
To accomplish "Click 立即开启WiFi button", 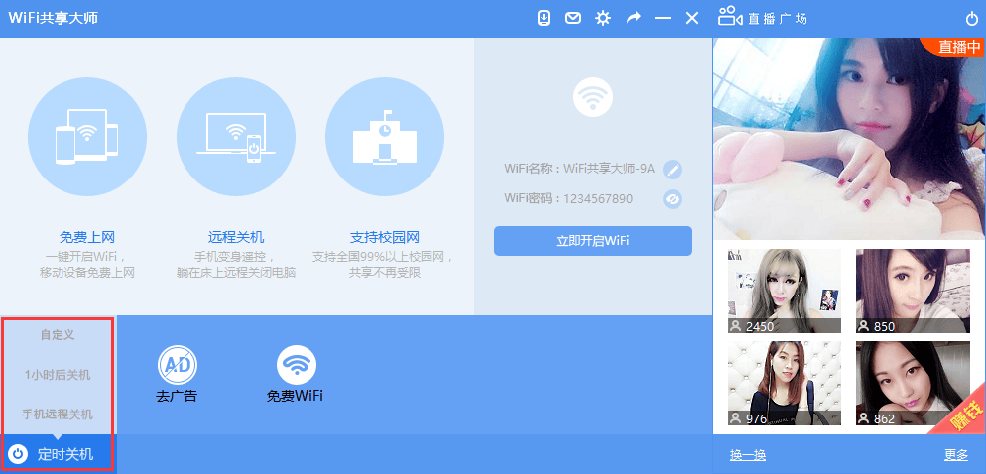I will pyautogui.click(x=593, y=241).
